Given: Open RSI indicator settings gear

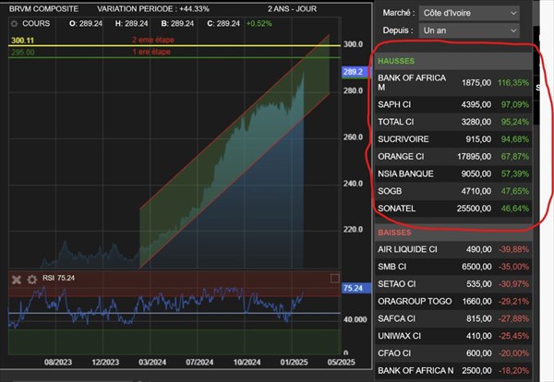Looking at the screenshot, I should pyautogui.click(x=31, y=280).
